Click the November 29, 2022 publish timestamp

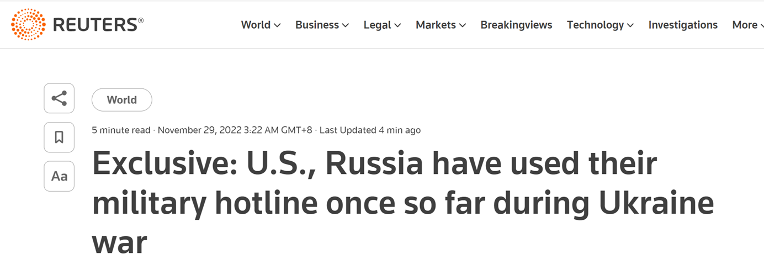[235, 130]
